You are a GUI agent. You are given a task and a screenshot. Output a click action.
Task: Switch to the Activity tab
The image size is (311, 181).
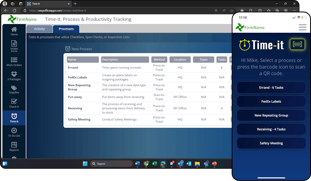[x=39, y=29]
